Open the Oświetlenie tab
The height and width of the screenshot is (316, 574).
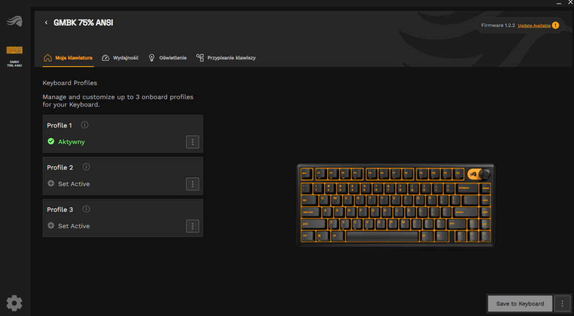[x=168, y=58]
